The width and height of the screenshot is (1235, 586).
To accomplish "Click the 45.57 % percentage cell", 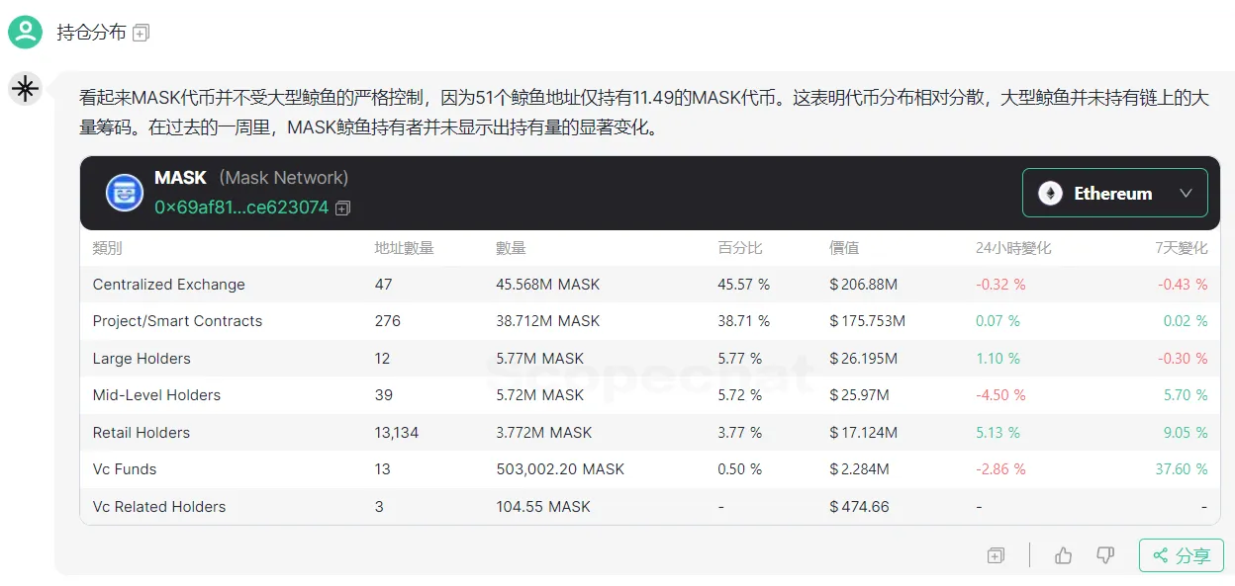I will point(744,285).
